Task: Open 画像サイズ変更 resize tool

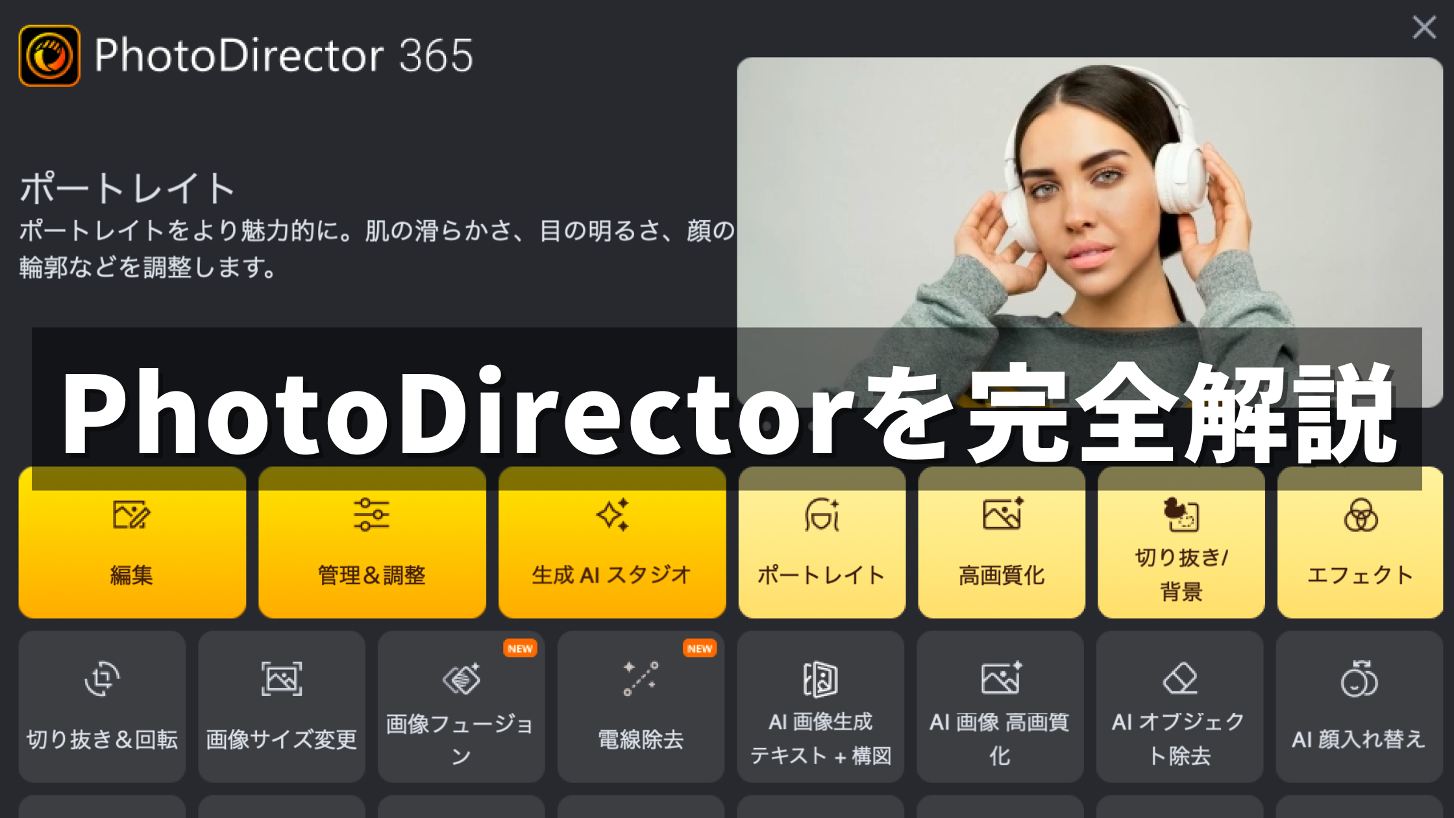Action: [x=281, y=706]
